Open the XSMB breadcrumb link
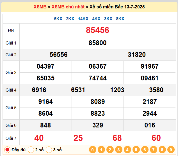The width and height of the screenshot is (178, 156). (40, 7)
